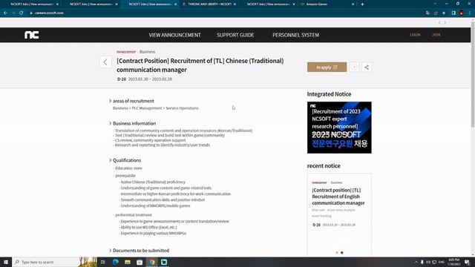The image size is (475, 267).
Task: Click the previous arrow above the header
Action: [x=439, y=23]
